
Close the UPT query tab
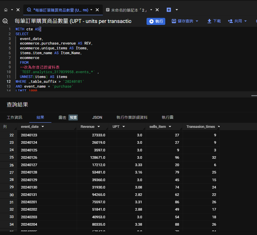(97, 10)
